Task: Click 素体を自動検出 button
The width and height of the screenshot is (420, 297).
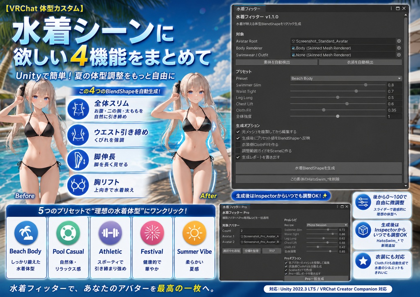Action: pyautogui.click(x=276, y=62)
